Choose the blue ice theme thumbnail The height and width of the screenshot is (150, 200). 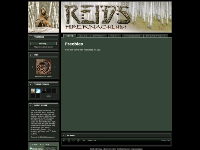click(x=38, y=91)
